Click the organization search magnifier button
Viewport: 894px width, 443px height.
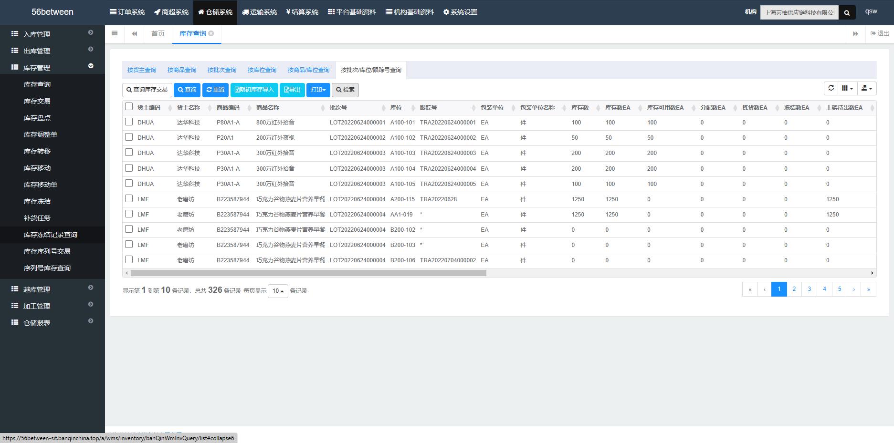click(847, 13)
